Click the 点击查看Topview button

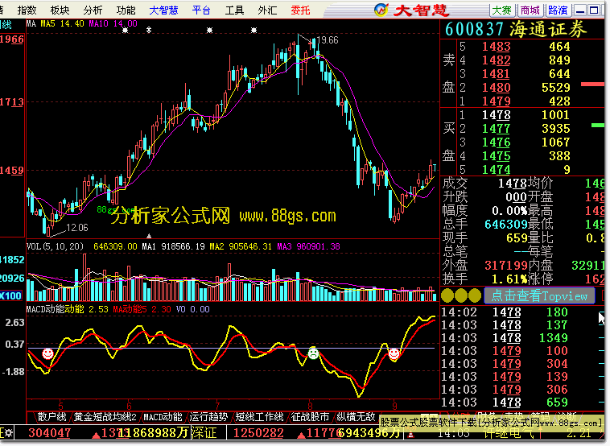pos(539,296)
